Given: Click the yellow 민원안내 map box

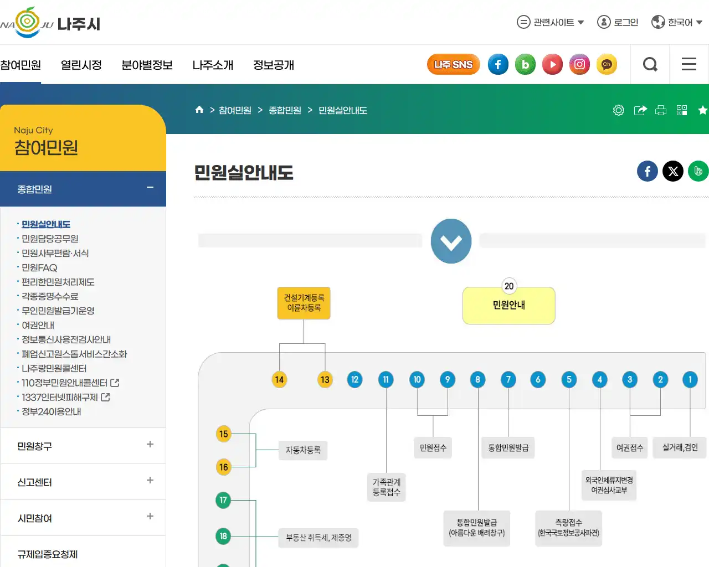Looking at the screenshot, I should 509,306.
